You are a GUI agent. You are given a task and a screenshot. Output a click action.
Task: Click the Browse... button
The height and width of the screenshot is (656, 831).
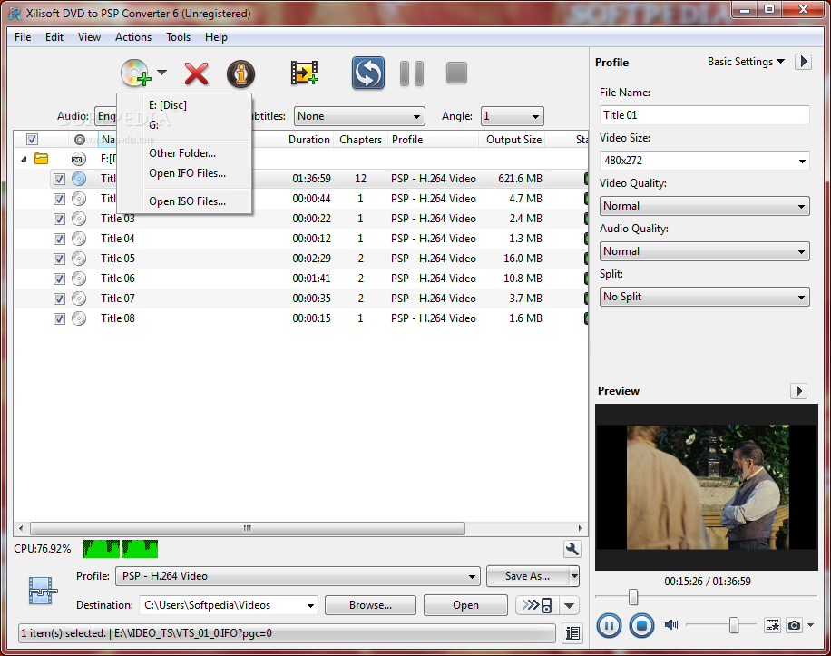click(370, 605)
